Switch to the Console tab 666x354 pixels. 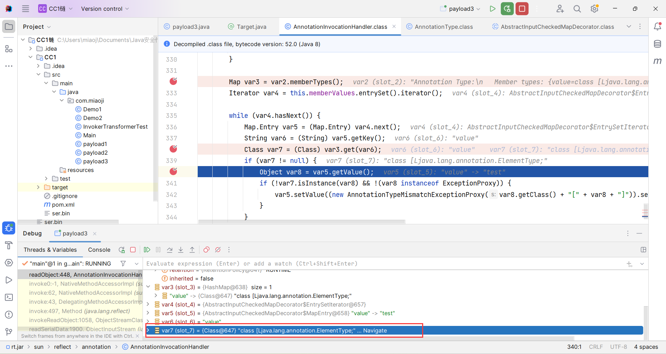pos(99,250)
